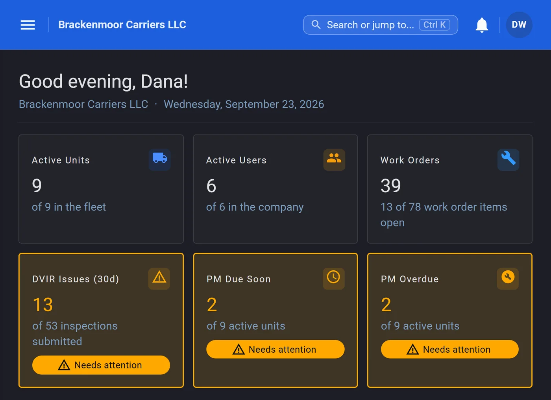Screen dimensions: 551x400
Task: Click Needs attention under PM Overdue
Action: pos(450,349)
